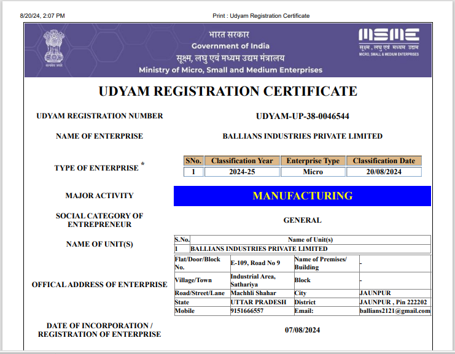This screenshot has height=354, width=455.
Task: Click 'Ministry of Micro, Small and Medium Enterprises'
Action: tap(230, 70)
